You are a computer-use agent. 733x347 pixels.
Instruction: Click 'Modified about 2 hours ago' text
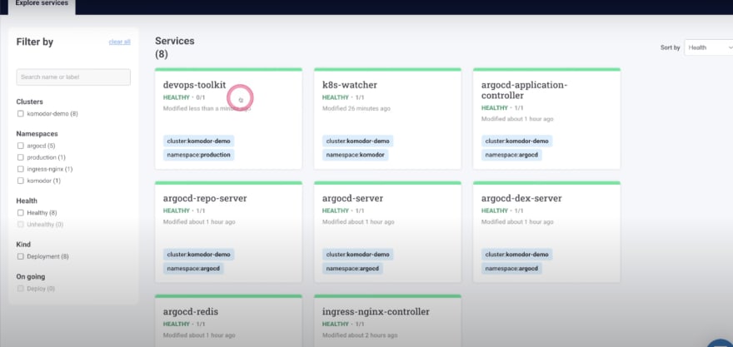coord(360,335)
